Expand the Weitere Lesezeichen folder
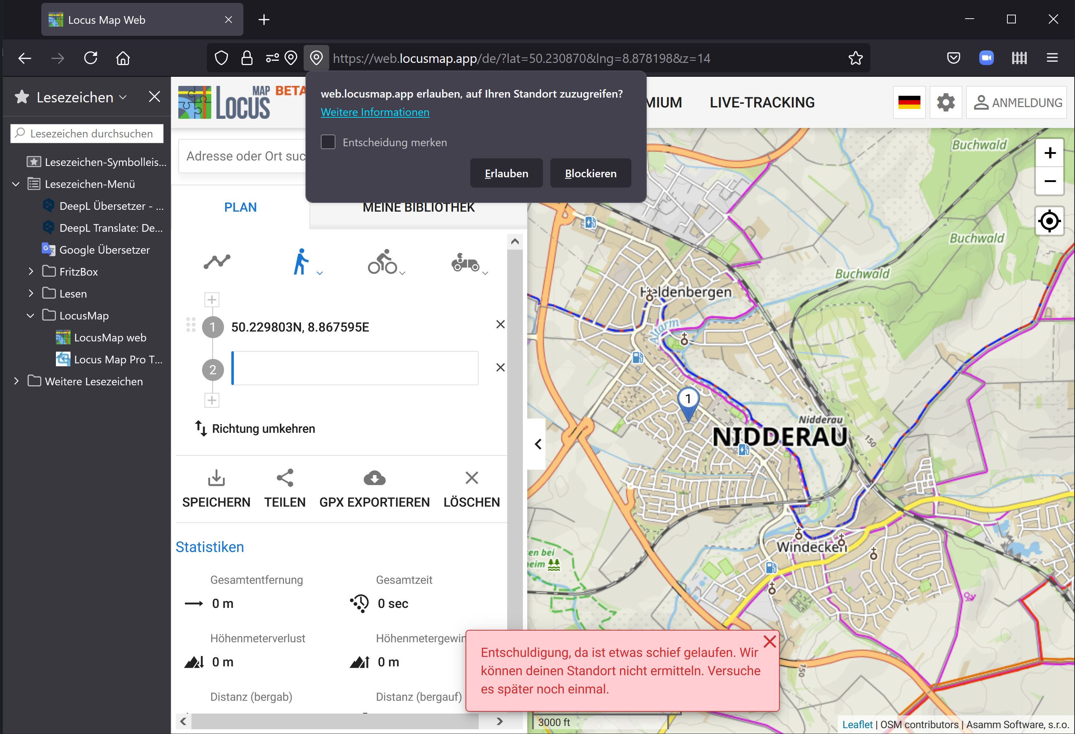 coord(17,381)
